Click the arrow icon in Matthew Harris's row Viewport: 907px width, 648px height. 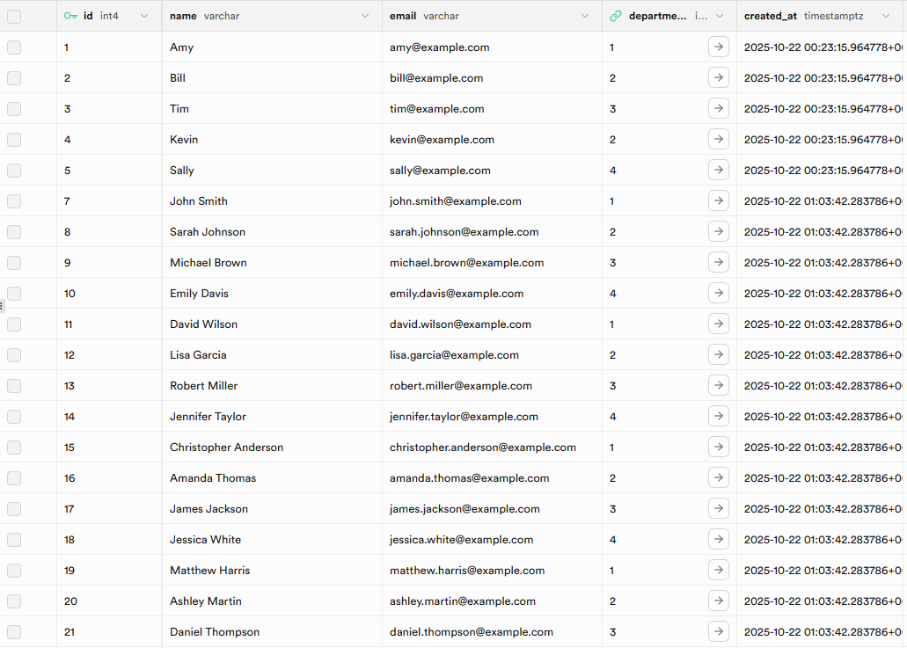tap(719, 570)
